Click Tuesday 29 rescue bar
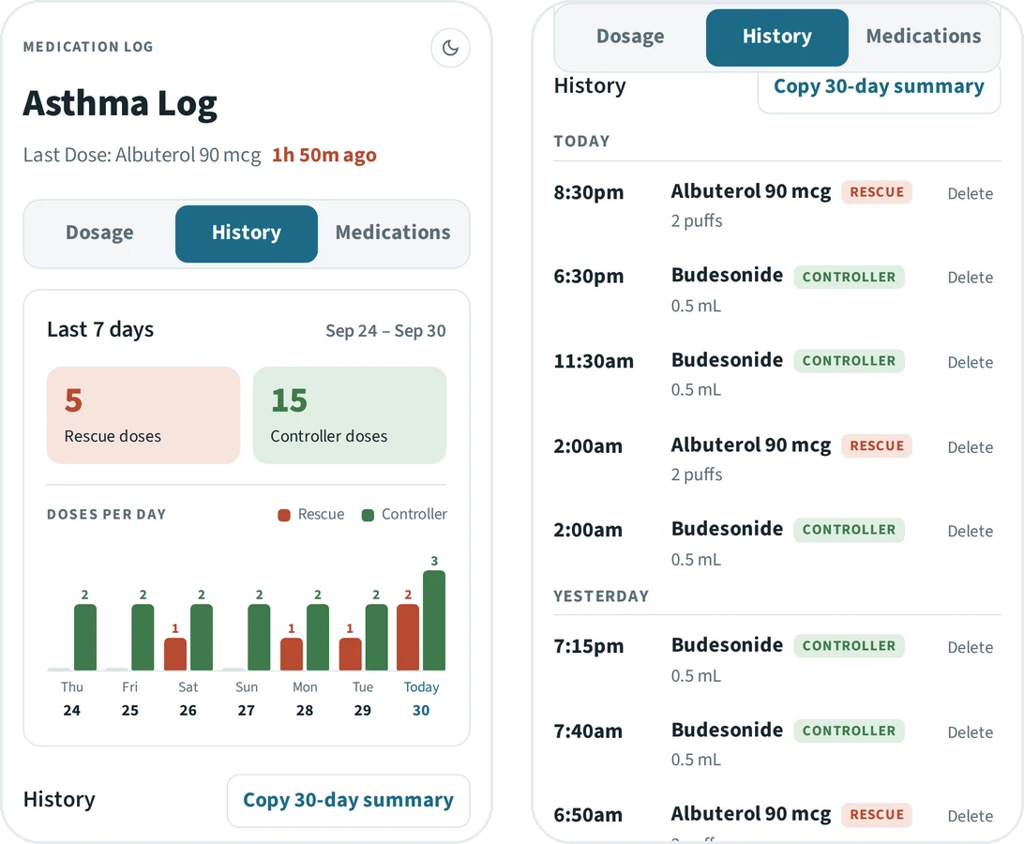This screenshot has width=1024, height=844. pyautogui.click(x=350, y=654)
